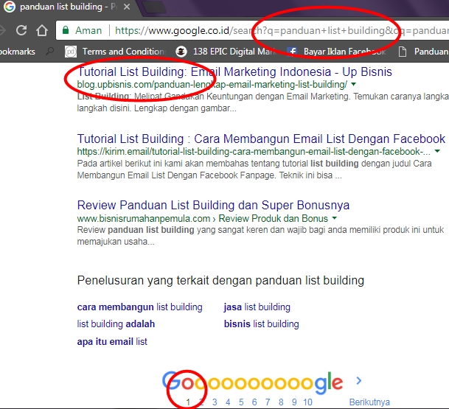Click the 138 EPIC bookmark's round icon
This screenshot has height=409, width=449.
(181, 52)
